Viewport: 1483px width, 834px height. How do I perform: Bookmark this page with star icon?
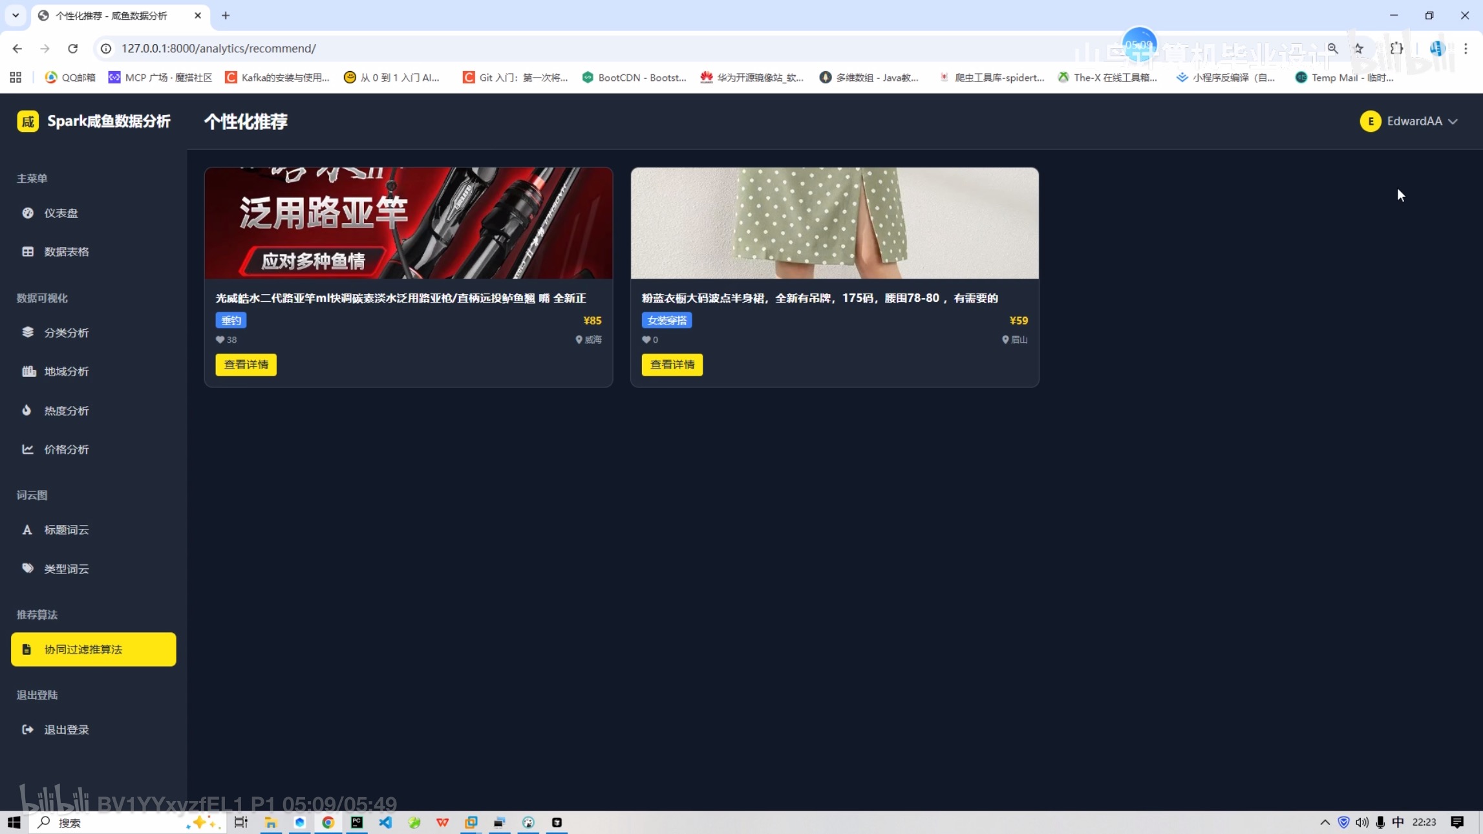pyautogui.click(x=1359, y=48)
